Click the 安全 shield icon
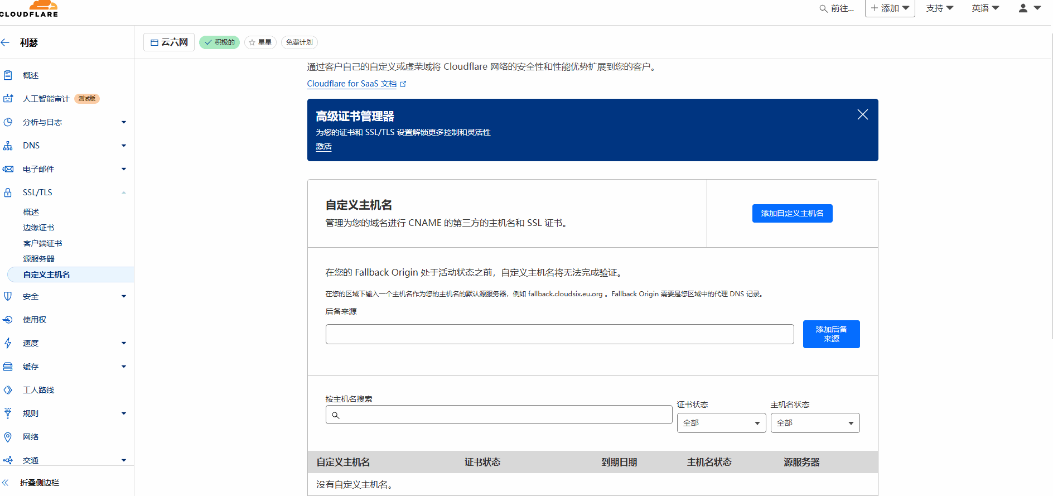This screenshot has width=1053, height=496. [8, 296]
